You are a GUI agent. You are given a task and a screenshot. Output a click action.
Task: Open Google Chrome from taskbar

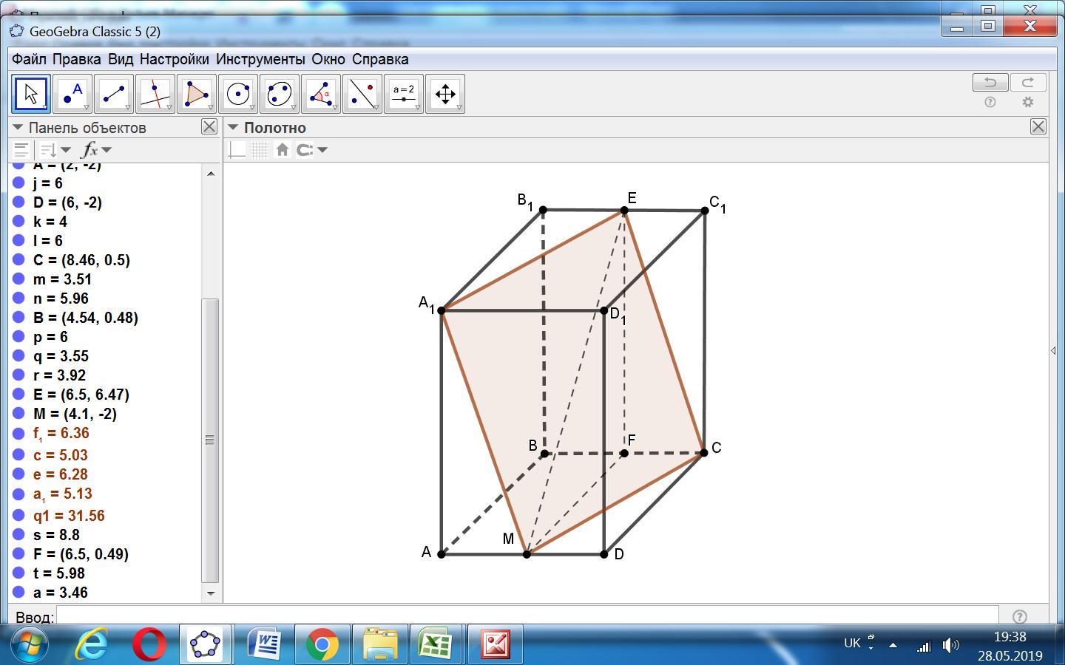coord(322,645)
